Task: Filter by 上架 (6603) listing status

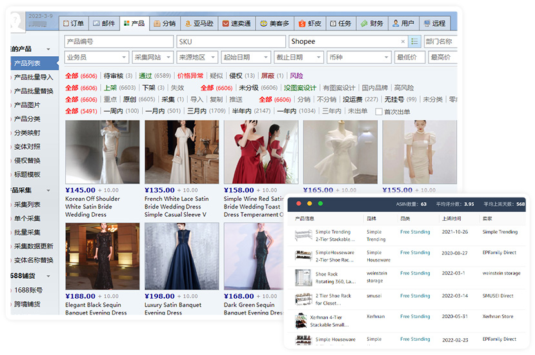Action: pos(119,88)
